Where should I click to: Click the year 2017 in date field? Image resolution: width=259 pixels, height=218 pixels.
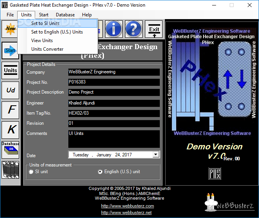pos(127,155)
